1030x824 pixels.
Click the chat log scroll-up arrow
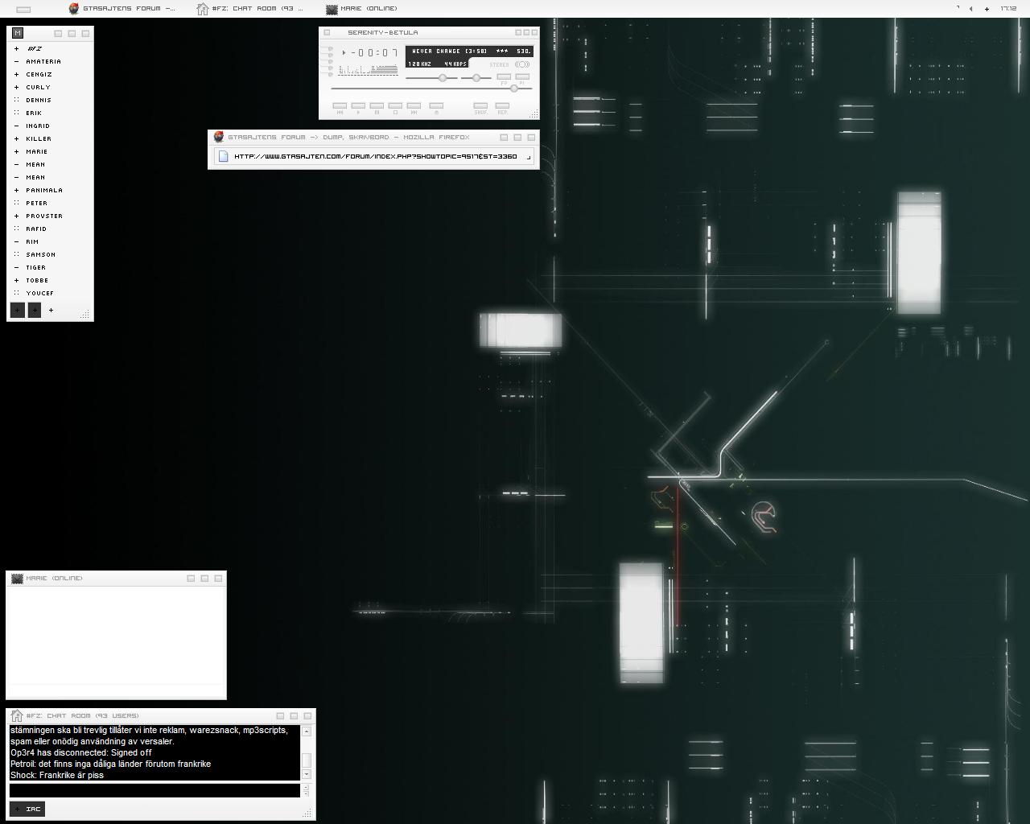click(x=307, y=731)
